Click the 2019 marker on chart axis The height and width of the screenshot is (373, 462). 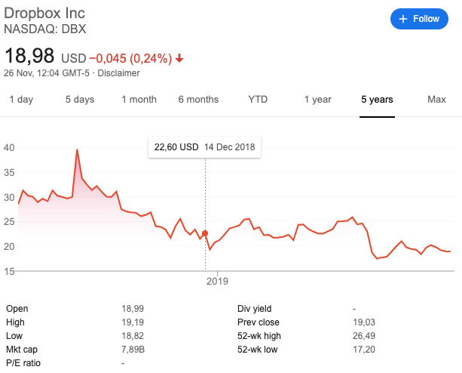point(218,281)
